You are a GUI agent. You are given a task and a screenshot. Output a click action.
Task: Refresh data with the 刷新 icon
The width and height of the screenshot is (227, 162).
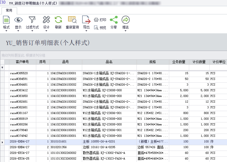tap(58, 20)
